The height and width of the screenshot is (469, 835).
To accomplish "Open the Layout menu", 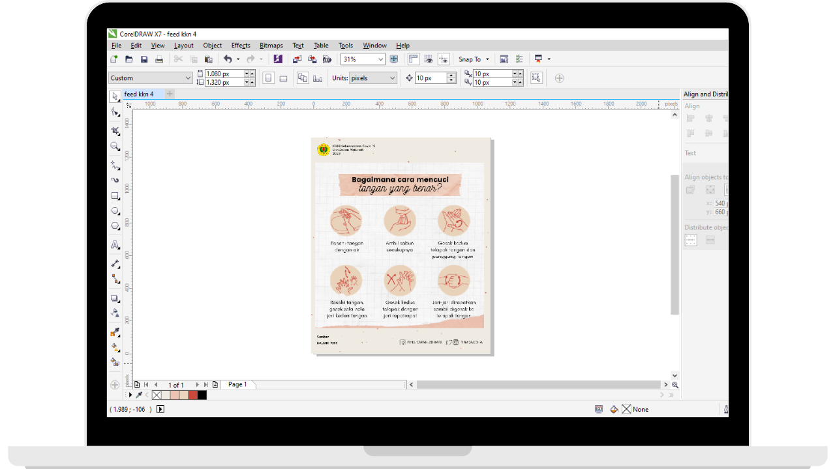I will (x=184, y=46).
